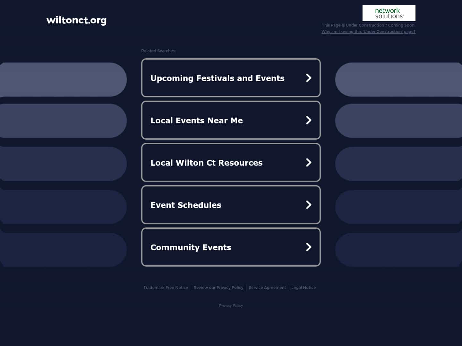Open the Local Events Near Me search
Image resolution: width=462 pixels, height=346 pixels.
[197, 120]
